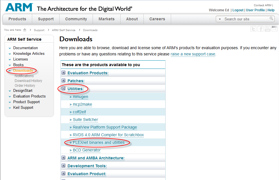Click the raise a new support case link
The image size is (279, 180).
pyautogui.click(x=193, y=54)
